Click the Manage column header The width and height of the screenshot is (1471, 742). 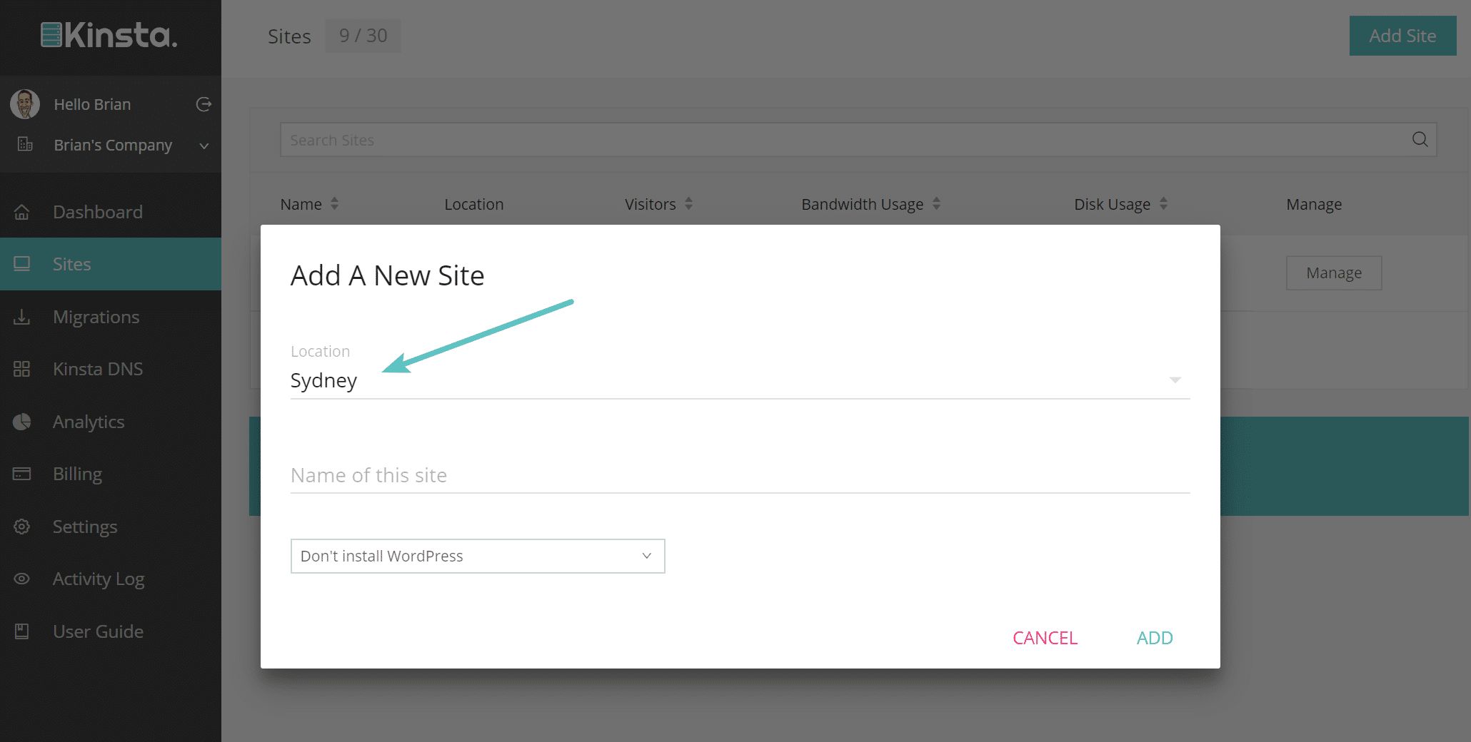pos(1314,205)
